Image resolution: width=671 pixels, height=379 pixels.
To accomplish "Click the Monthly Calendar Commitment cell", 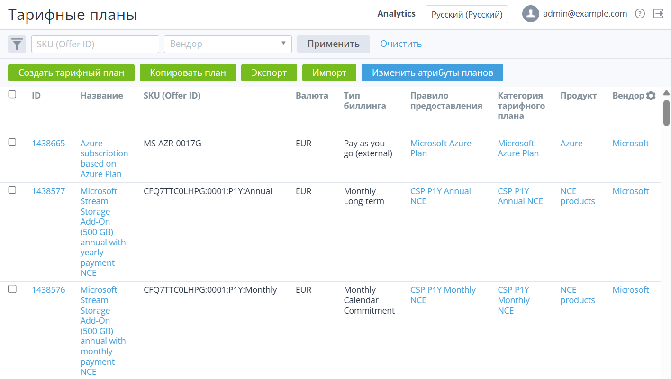I will [370, 300].
